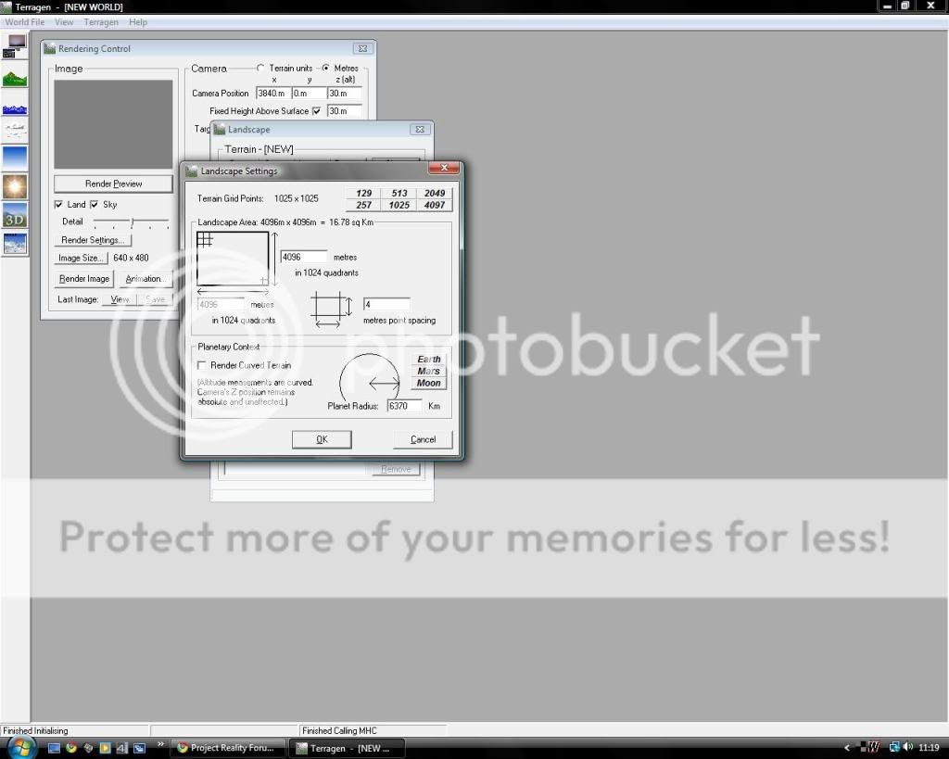Set planet radius using the Earth button
The image size is (949, 759).
coord(428,360)
